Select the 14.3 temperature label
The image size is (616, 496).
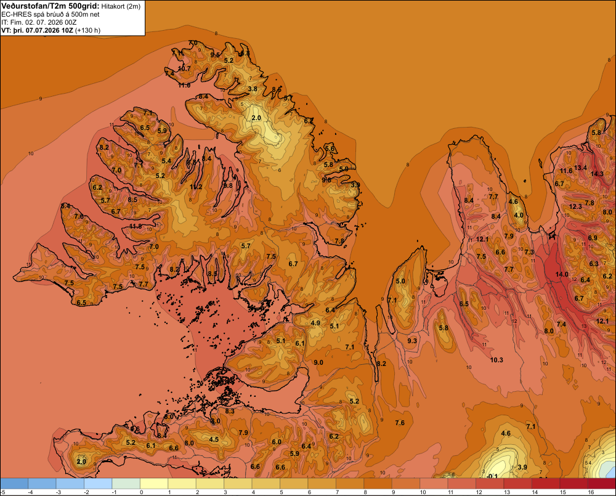point(597,174)
